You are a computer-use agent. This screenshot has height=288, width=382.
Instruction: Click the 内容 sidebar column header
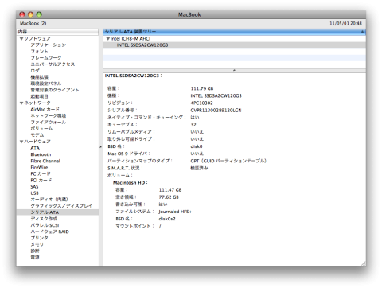(x=57, y=32)
